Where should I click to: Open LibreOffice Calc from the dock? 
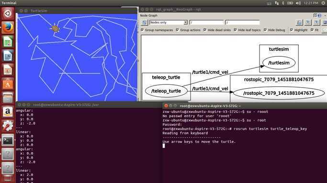click(8, 41)
